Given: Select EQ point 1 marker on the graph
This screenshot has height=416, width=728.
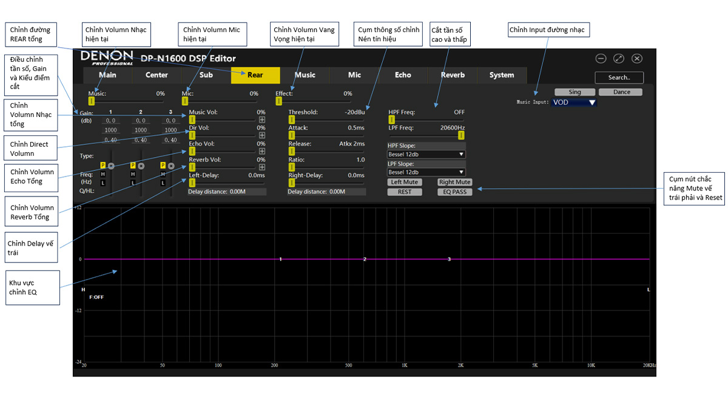Looking at the screenshot, I should pyautogui.click(x=280, y=260).
